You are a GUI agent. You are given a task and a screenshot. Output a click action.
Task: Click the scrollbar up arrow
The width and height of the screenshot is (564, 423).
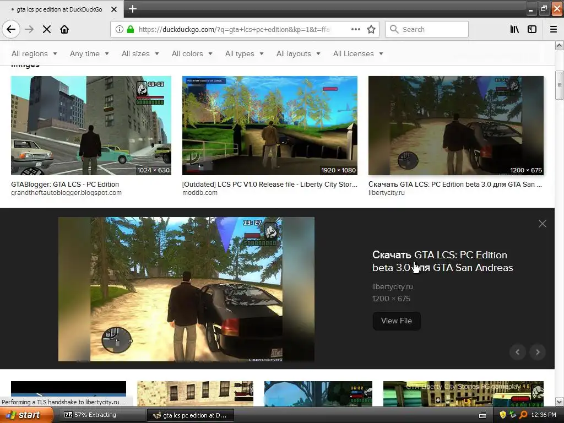click(560, 45)
